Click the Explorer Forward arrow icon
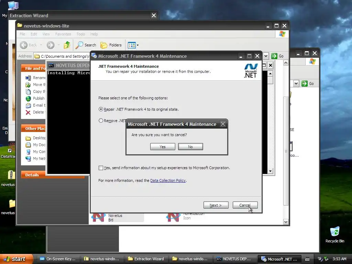 coord(51,45)
